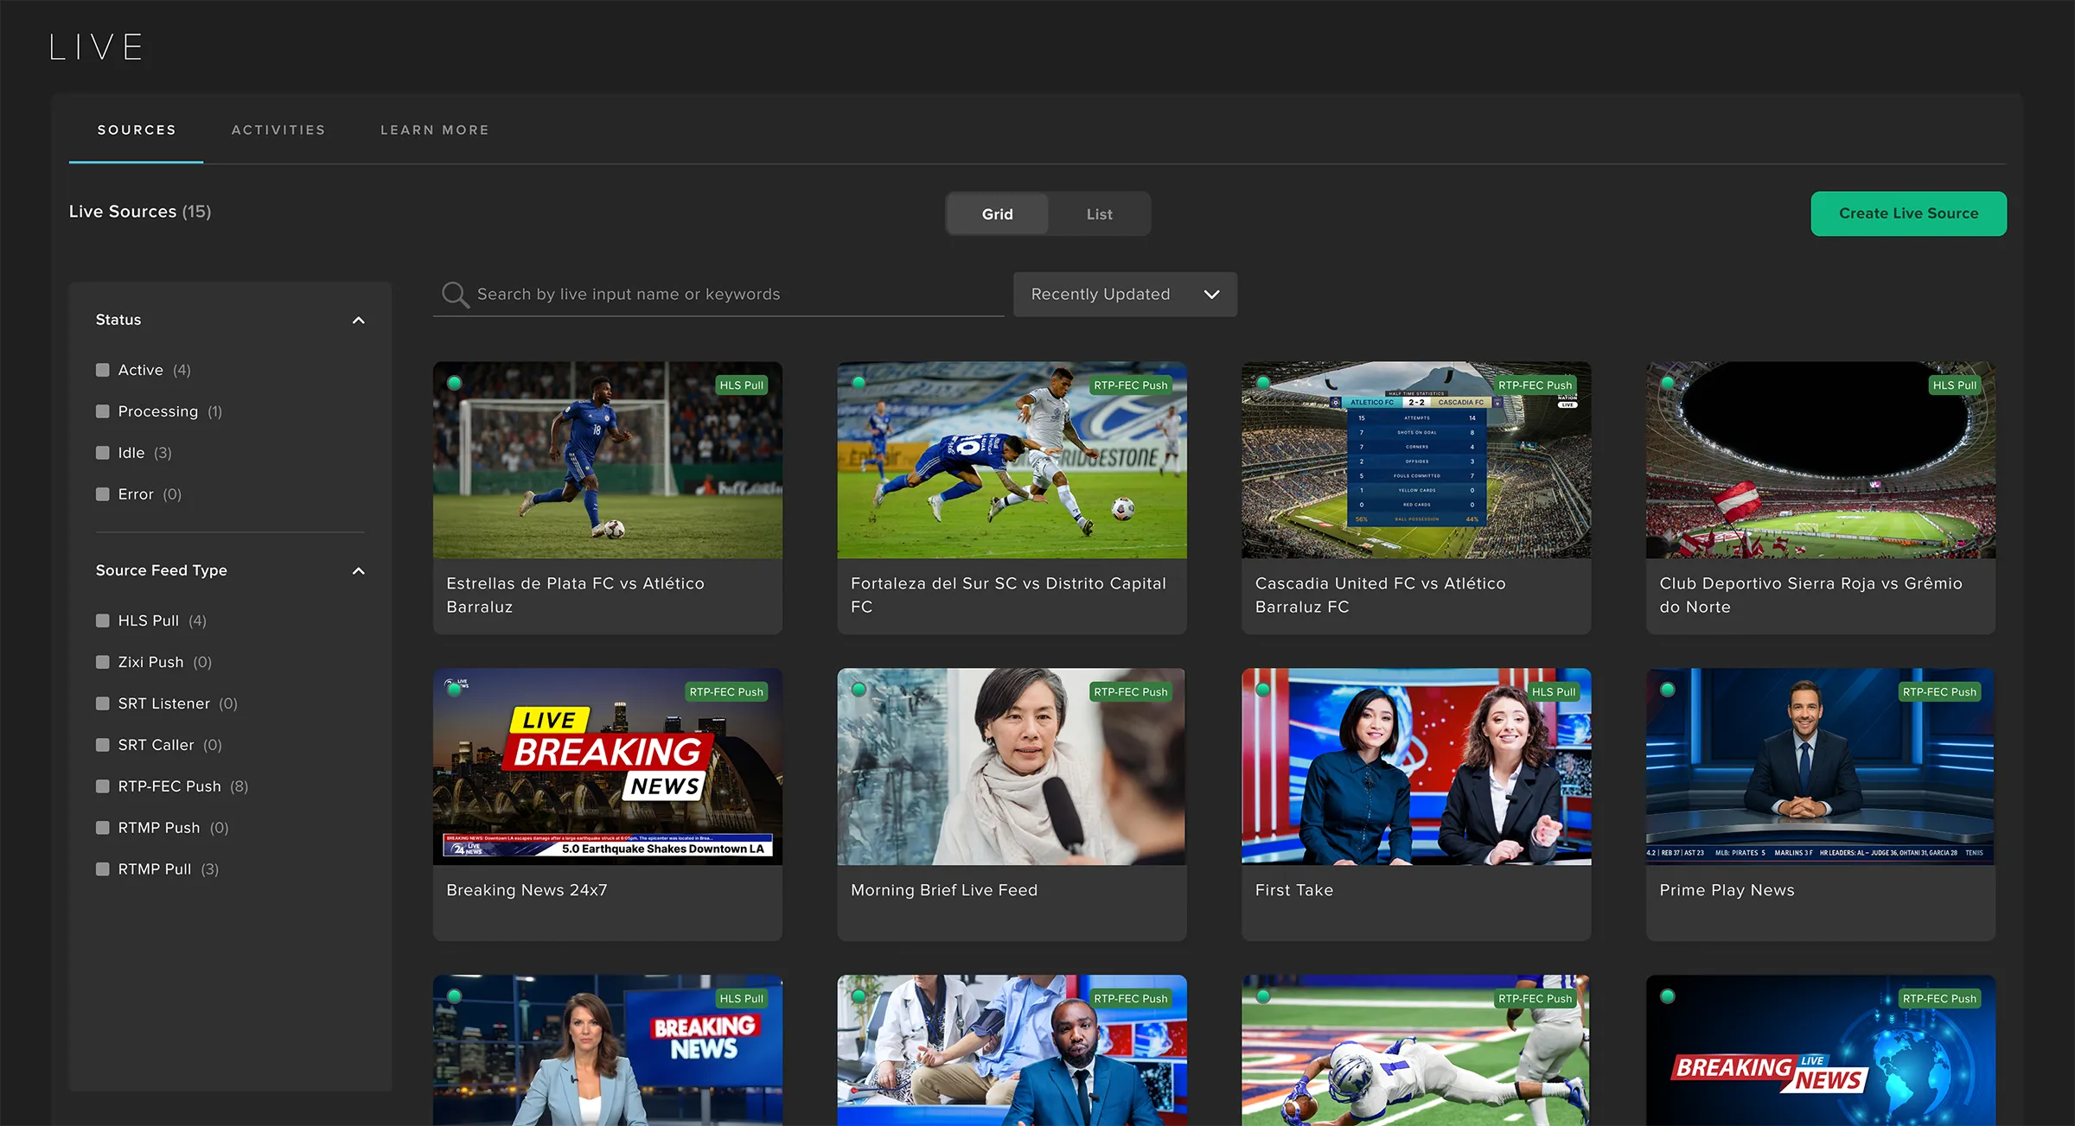Switch to the Sources tab
Viewport: 2075px width, 1126px height.
pyautogui.click(x=137, y=130)
